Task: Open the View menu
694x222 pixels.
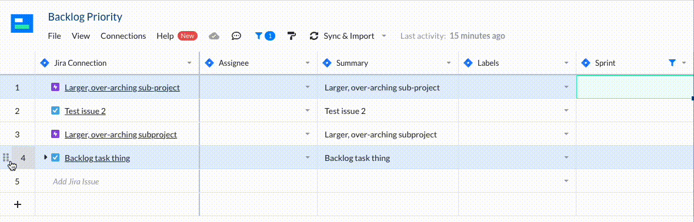Action: (x=81, y=36)
